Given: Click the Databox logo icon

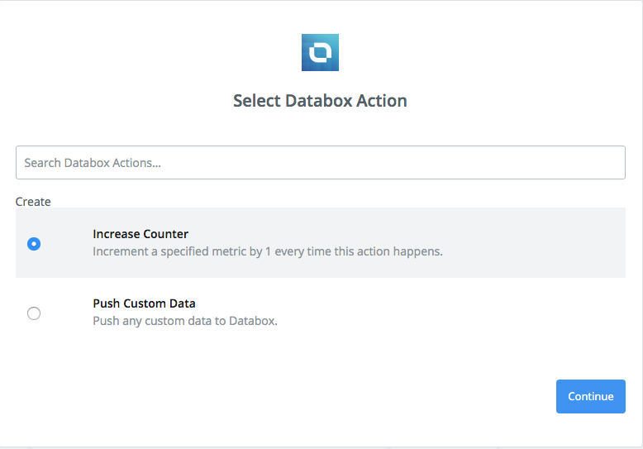Looking at the screenshot, I should click(x=320, y=53).
